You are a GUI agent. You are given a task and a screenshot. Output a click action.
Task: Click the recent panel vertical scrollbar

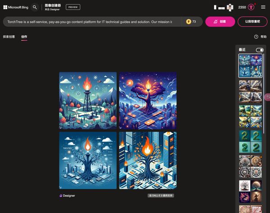click(x=264, y=94)
